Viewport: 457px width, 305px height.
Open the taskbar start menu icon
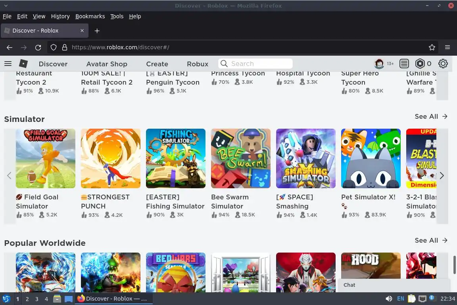click(x=6, y=299)
